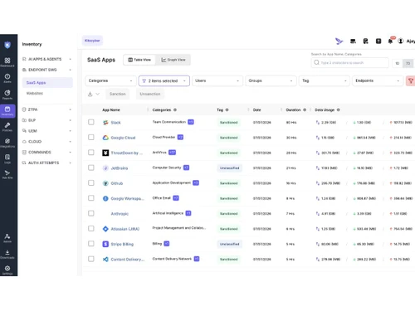The height and width of the screenshot is (311, 415).
Task: Select Websites in Inventory menu
Action: (x=35, y=94)
